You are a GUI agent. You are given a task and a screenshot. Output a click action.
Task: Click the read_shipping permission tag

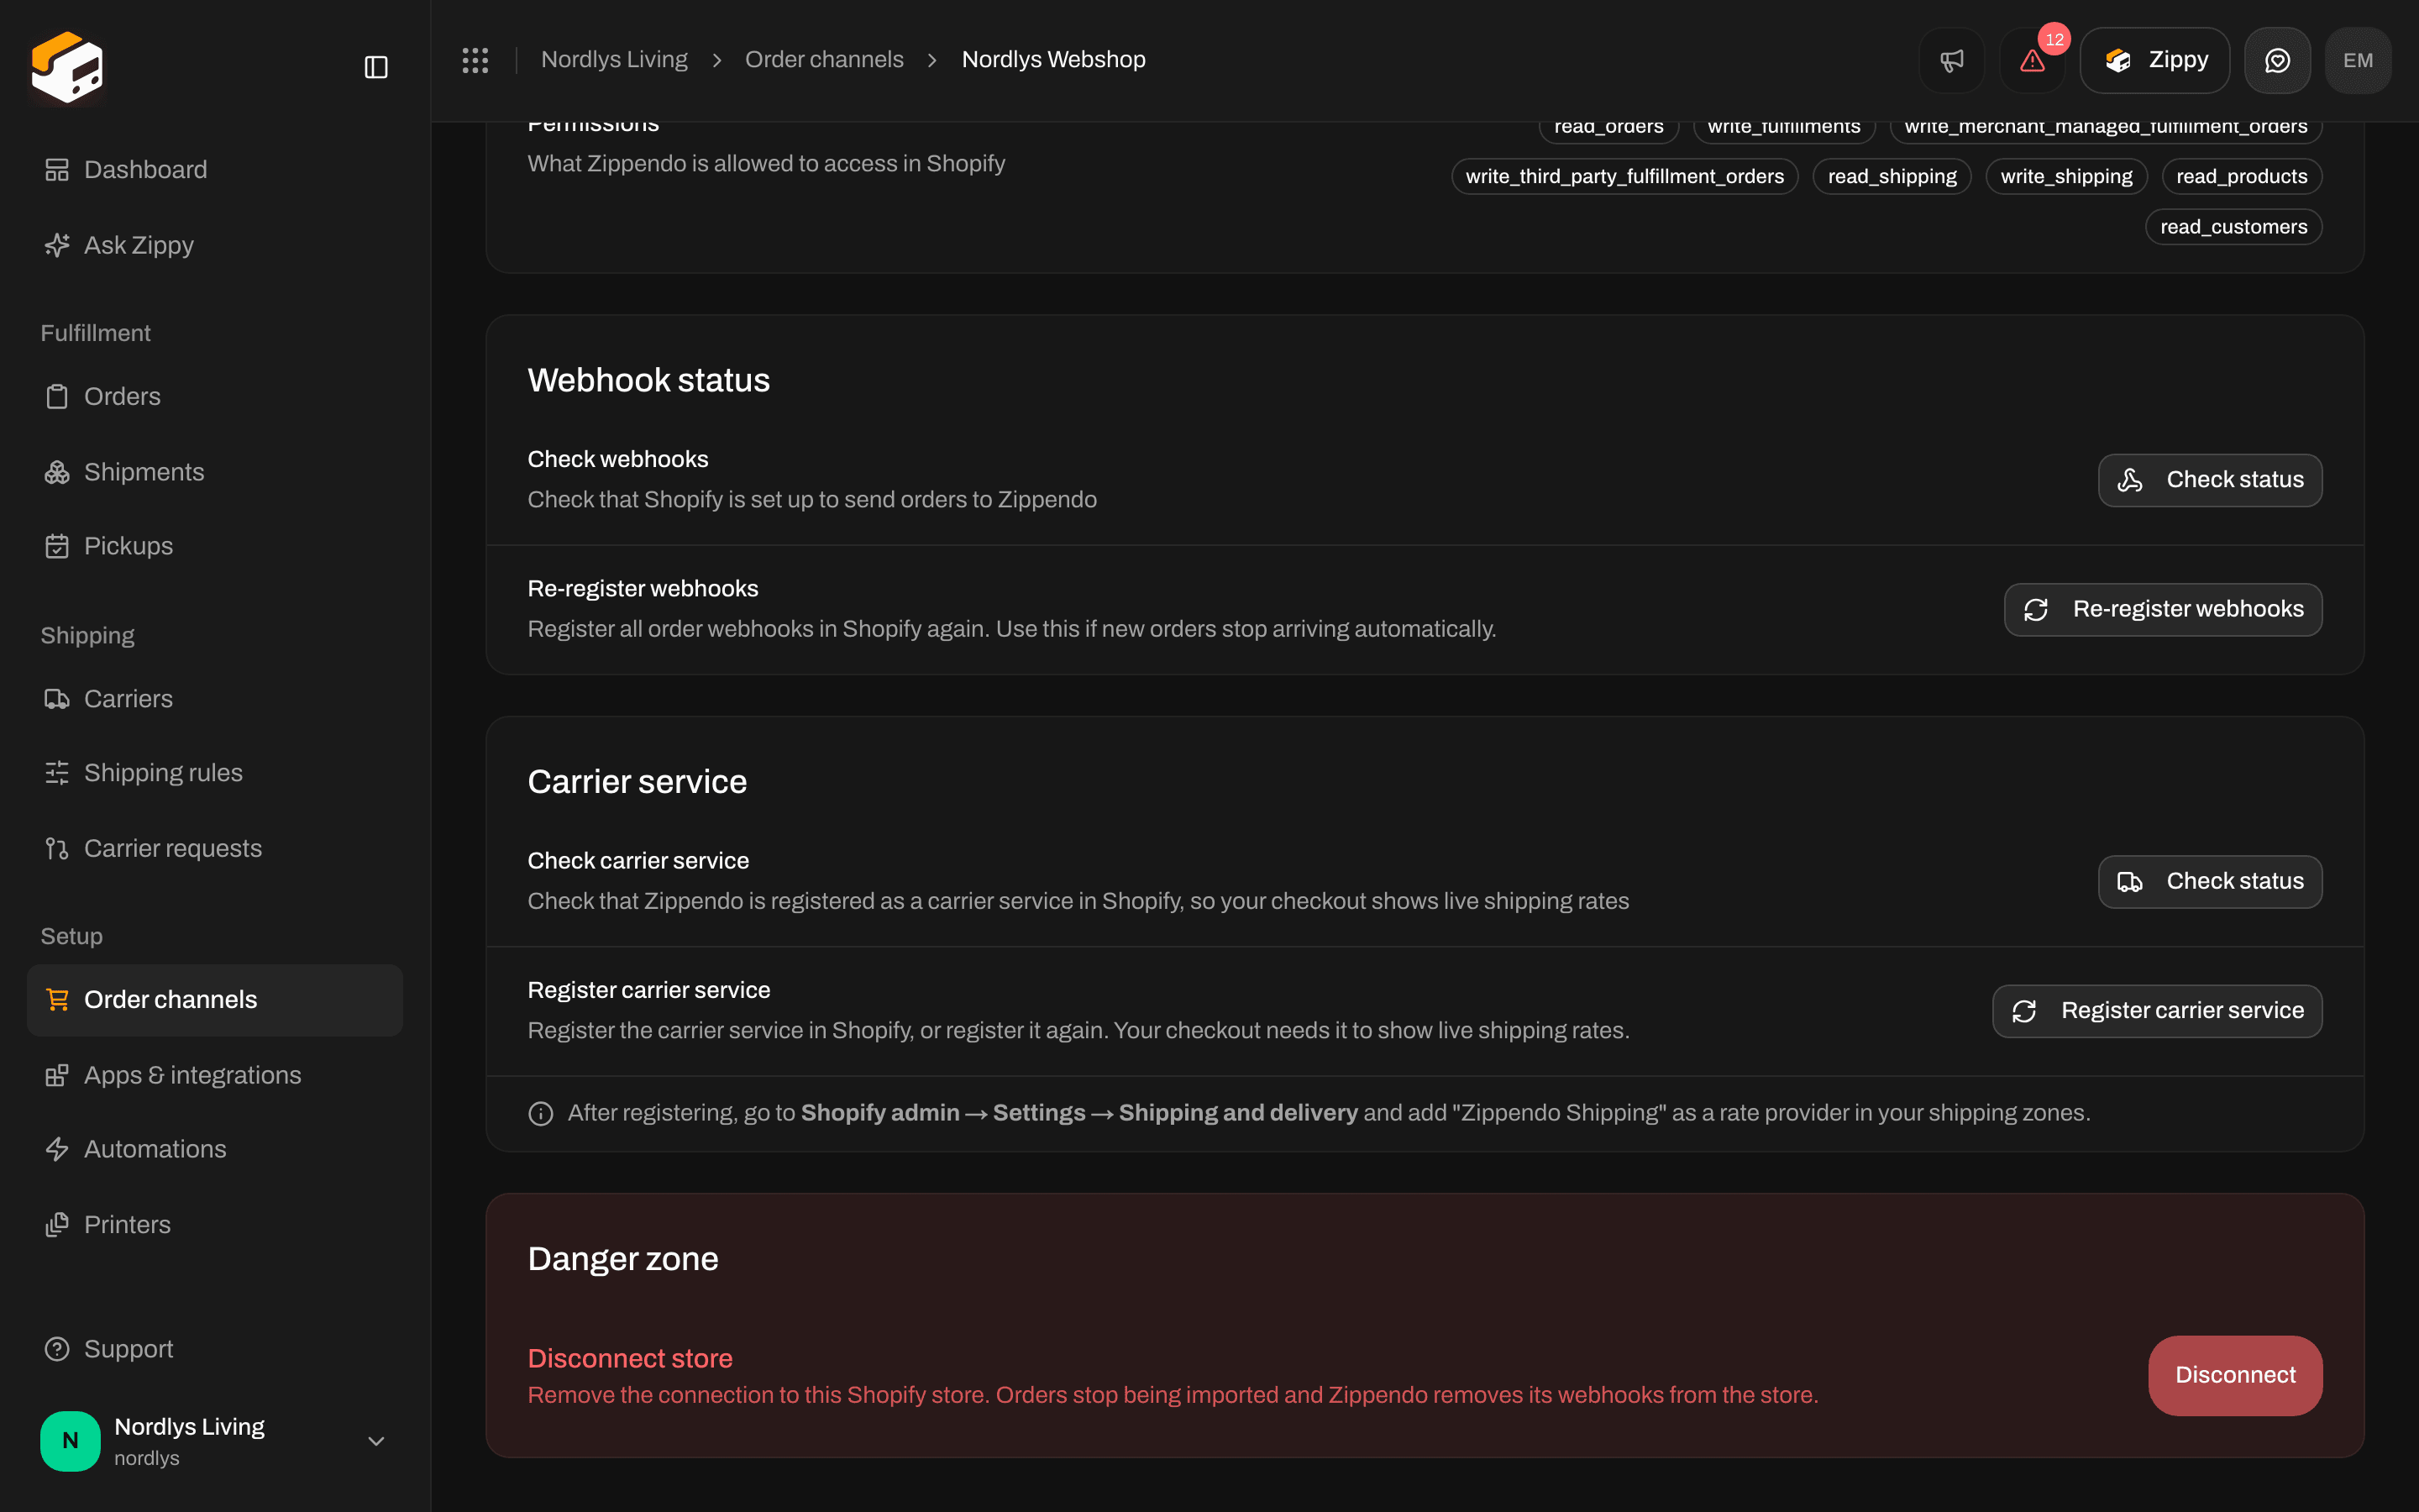tap(1892, 176)
